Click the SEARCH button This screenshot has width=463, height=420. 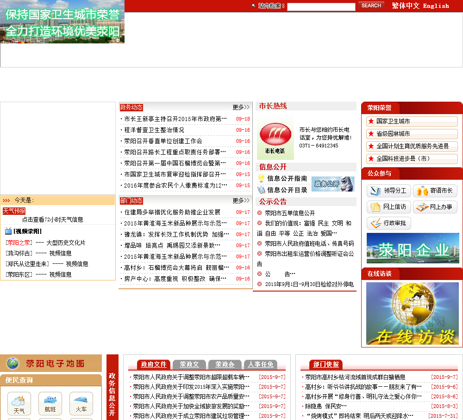coord(371,6)
